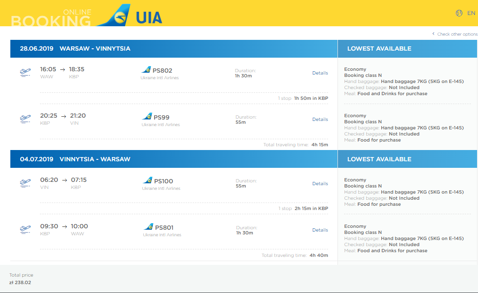This screenshot has width=478, height=293.
Task: Select the Warsaw - Vinnytsia header bar
Action: pyautogui.click(x=174, y=49)
